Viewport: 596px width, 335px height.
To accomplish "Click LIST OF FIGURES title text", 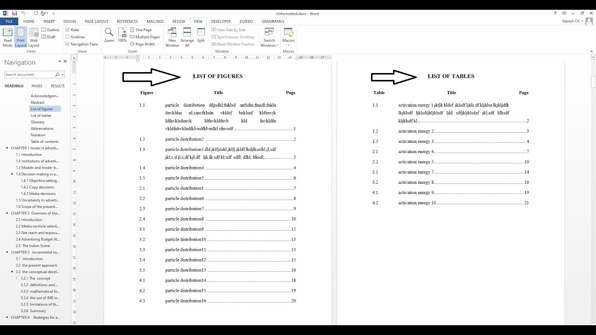I will click(218, 76).
